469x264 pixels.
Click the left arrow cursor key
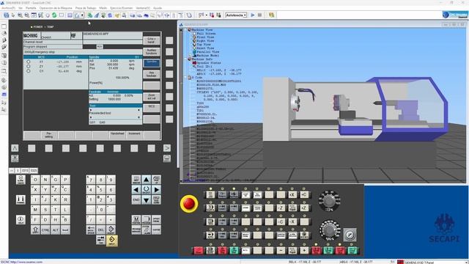tap(136, 190)
